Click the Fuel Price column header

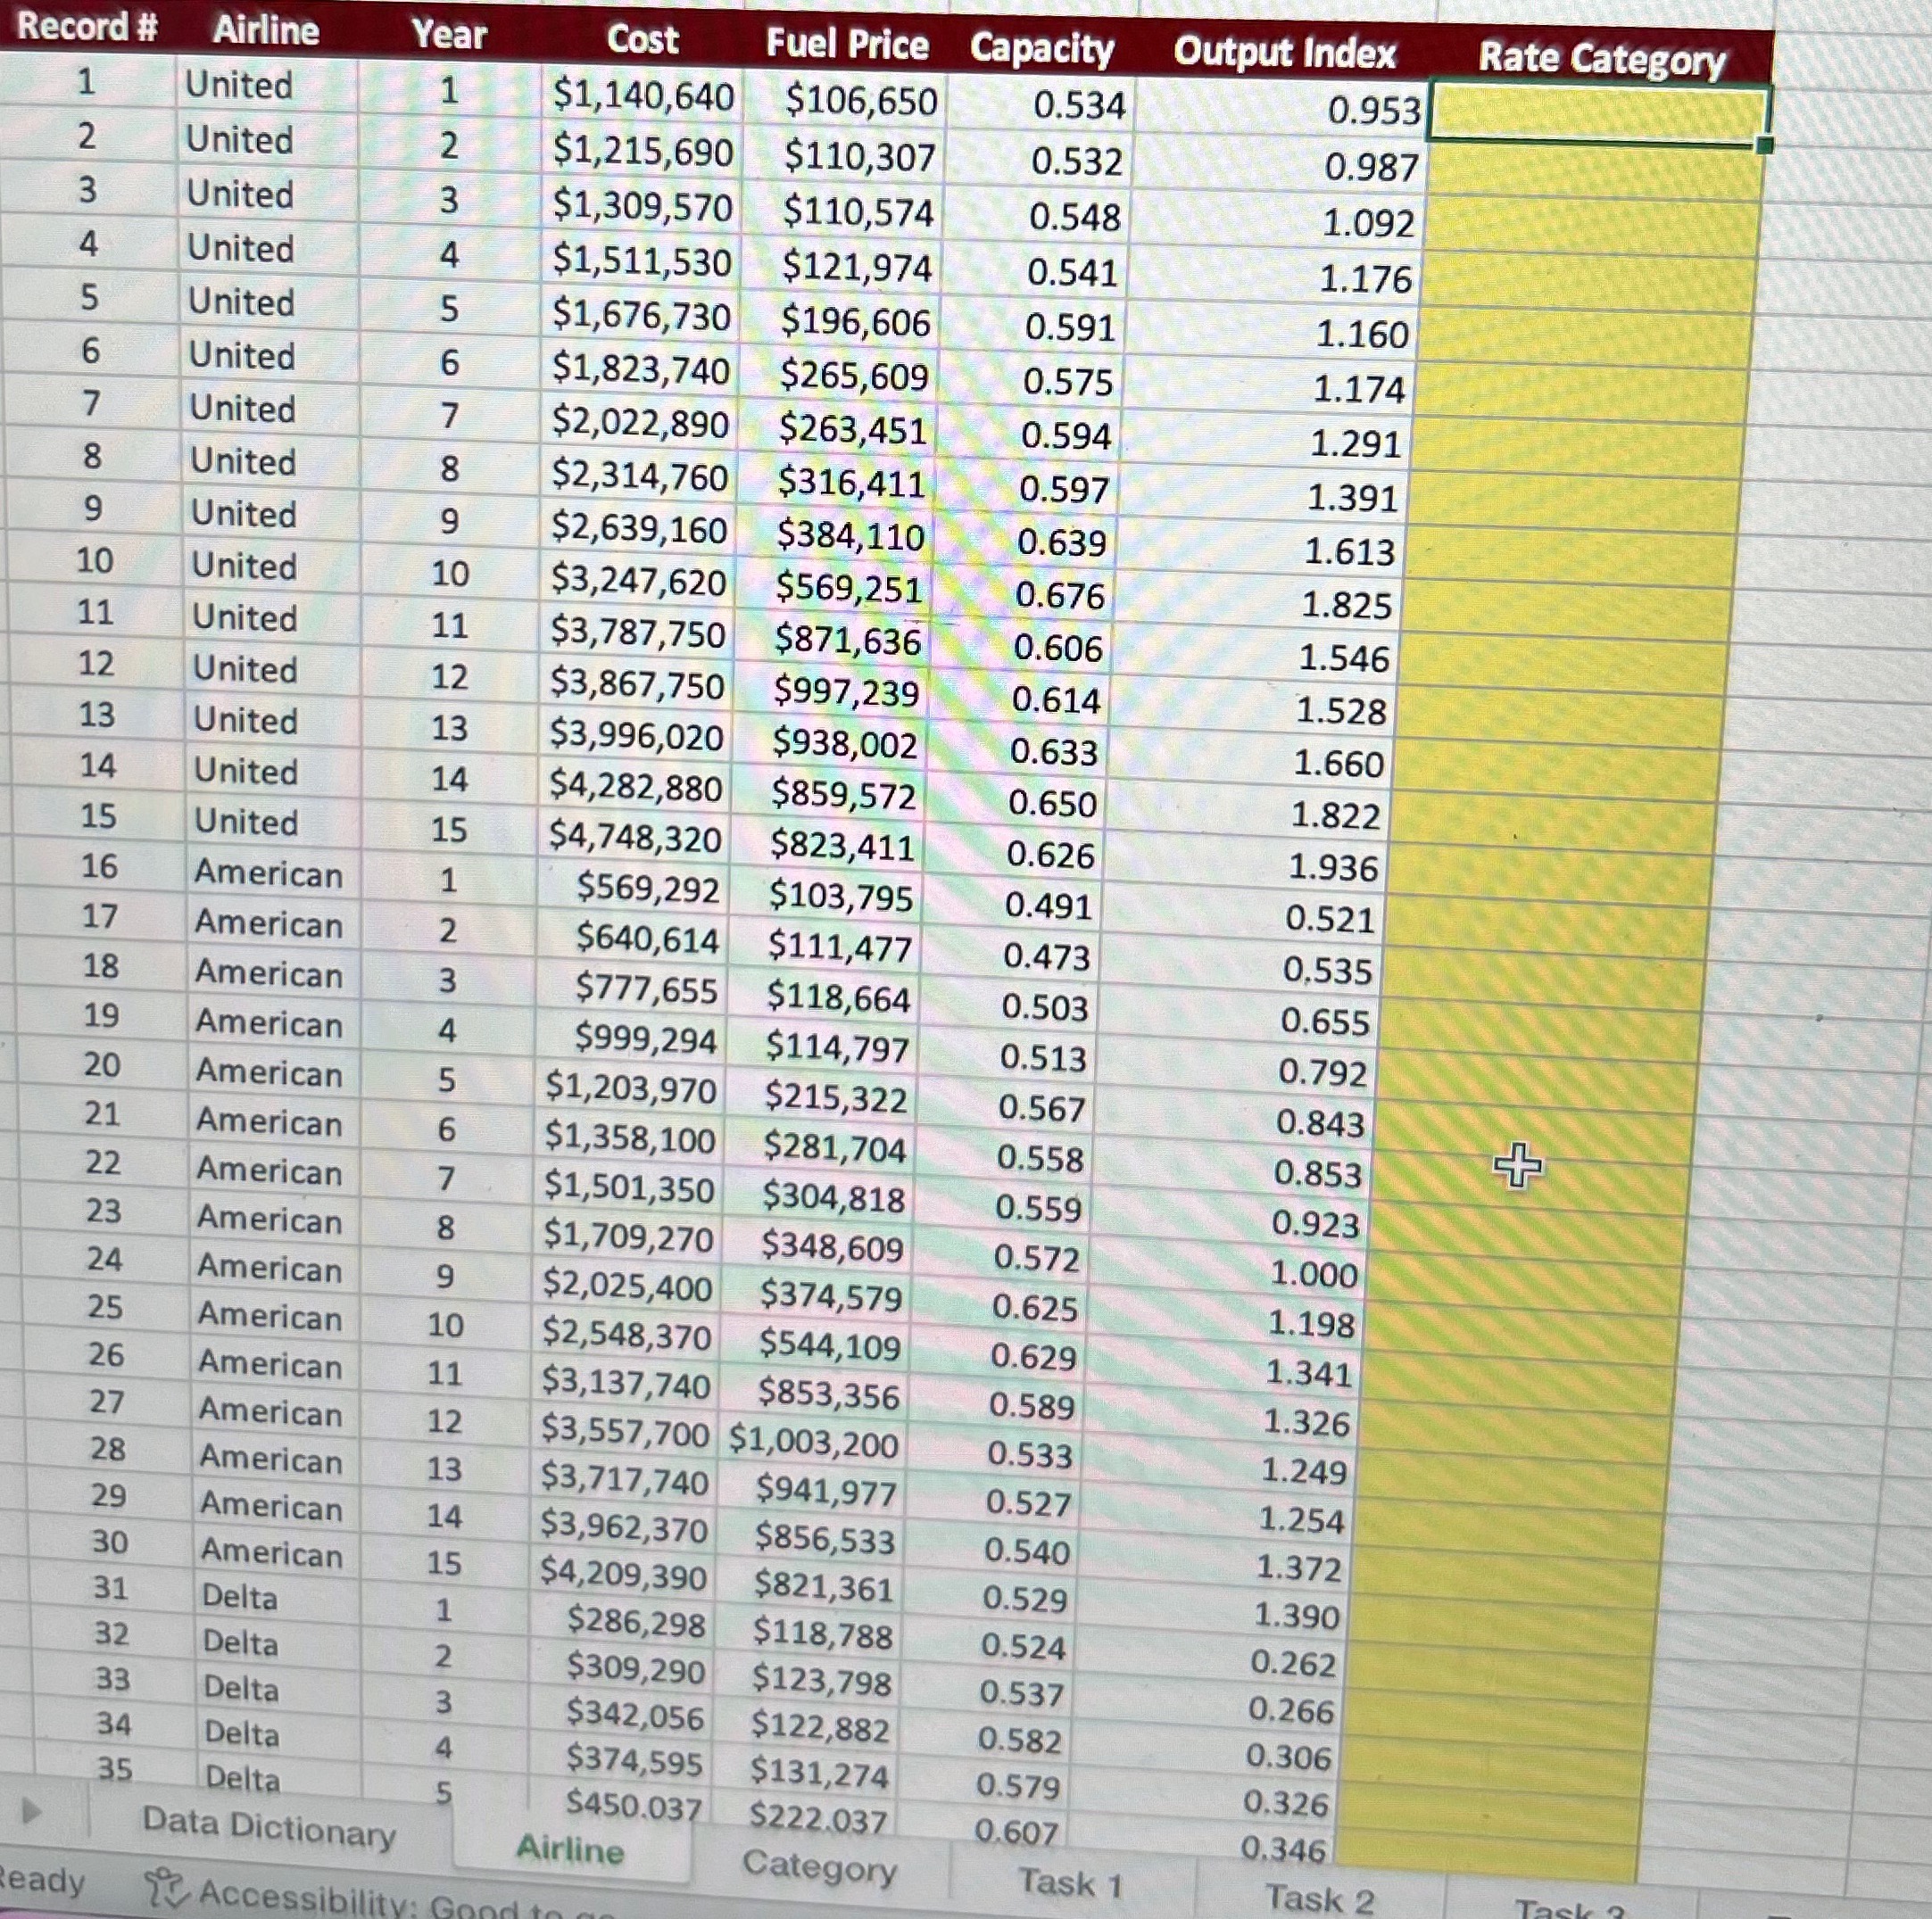point(847,44)
